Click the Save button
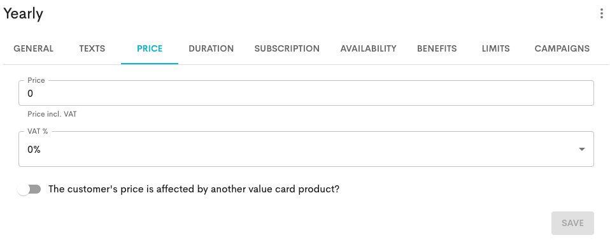 (572, 223)
